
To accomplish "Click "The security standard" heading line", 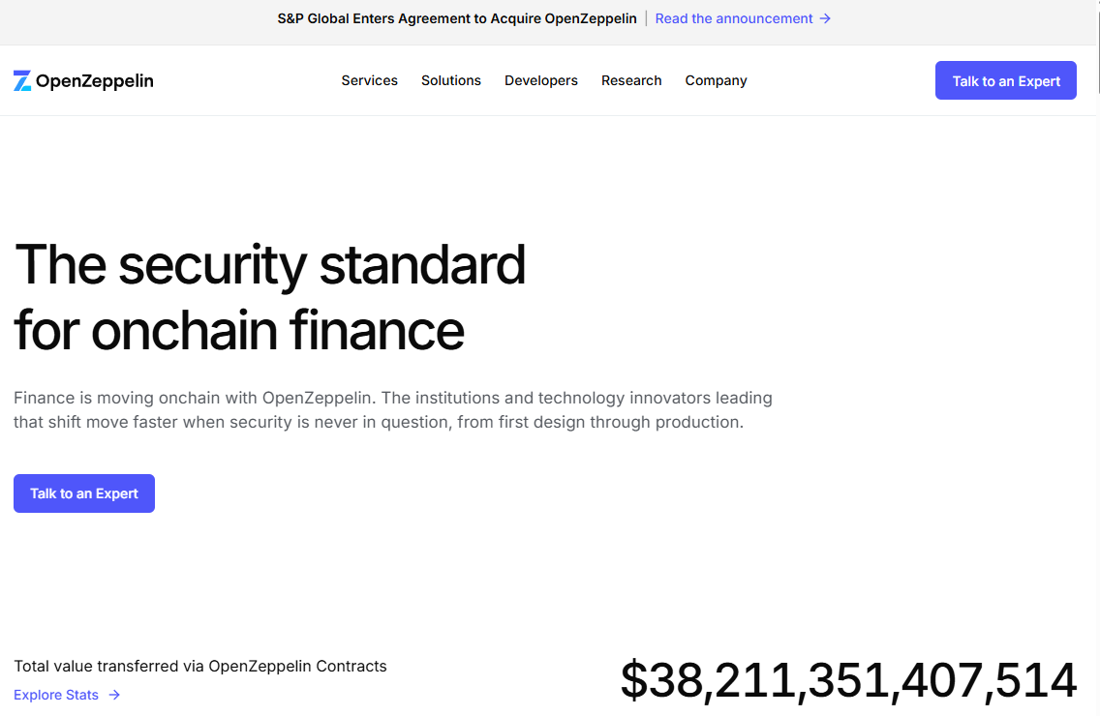I will pyautogui.click(x=270, y=265).
